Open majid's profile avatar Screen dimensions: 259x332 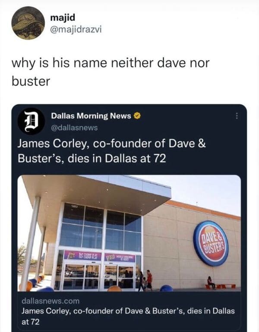pos(28,23)
